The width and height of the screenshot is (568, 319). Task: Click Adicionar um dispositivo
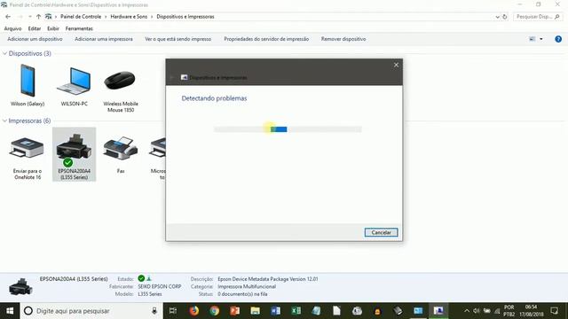tap(35, 39)
